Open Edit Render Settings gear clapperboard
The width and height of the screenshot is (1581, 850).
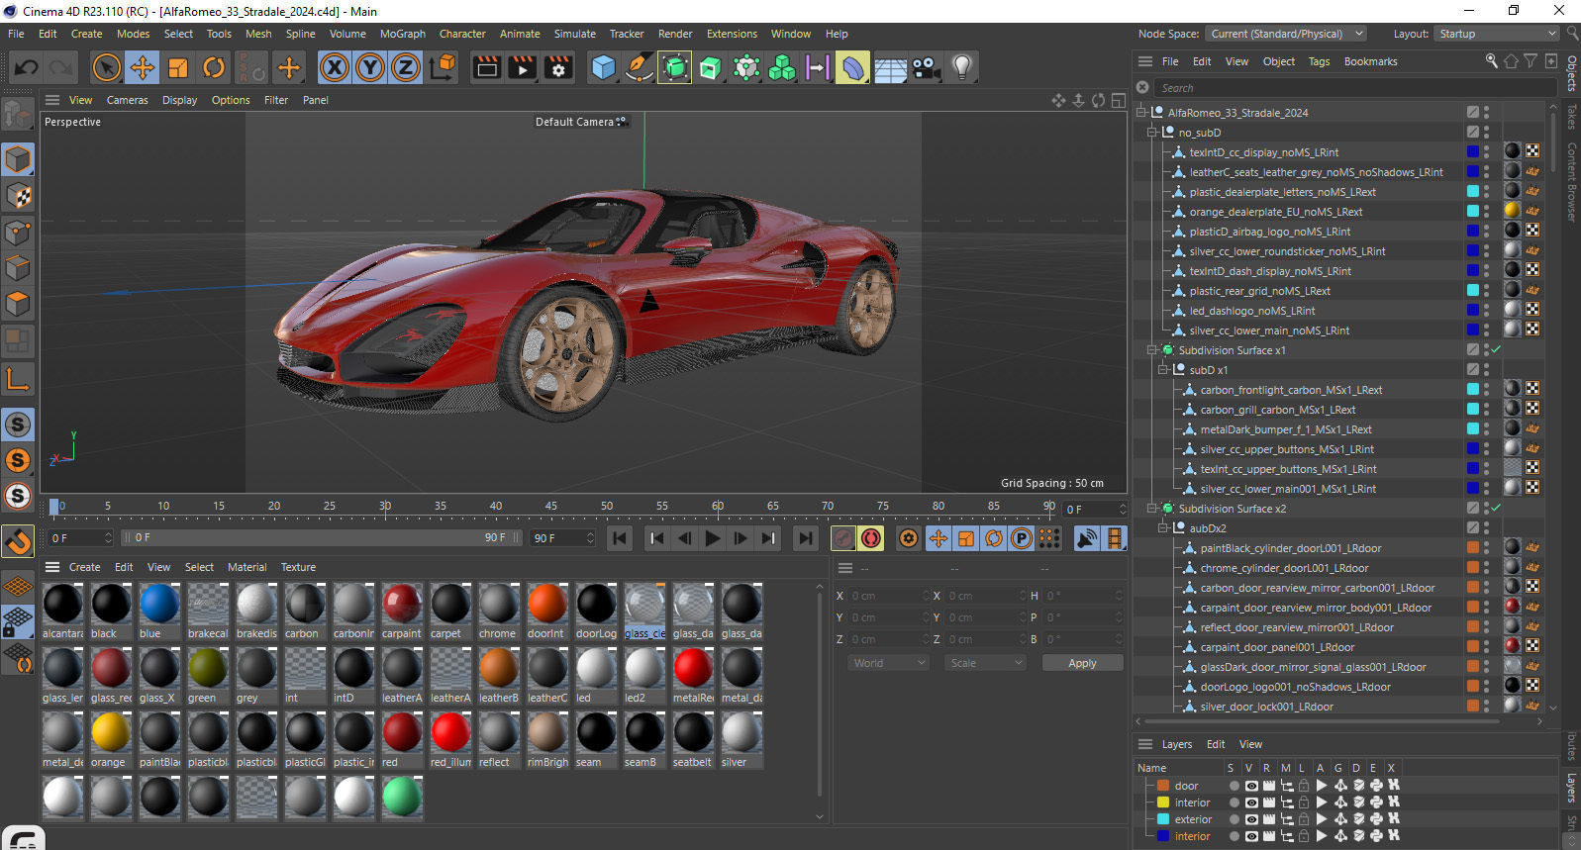coord(558,67)
